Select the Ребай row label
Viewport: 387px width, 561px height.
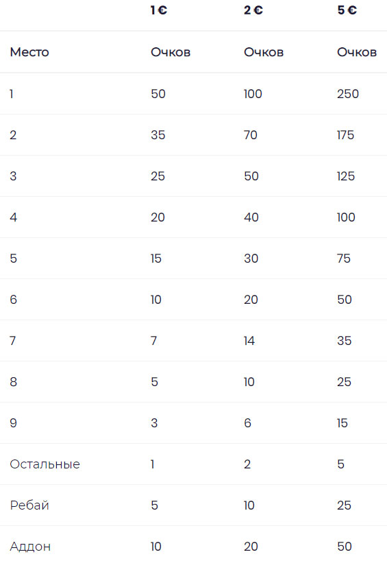29,505
